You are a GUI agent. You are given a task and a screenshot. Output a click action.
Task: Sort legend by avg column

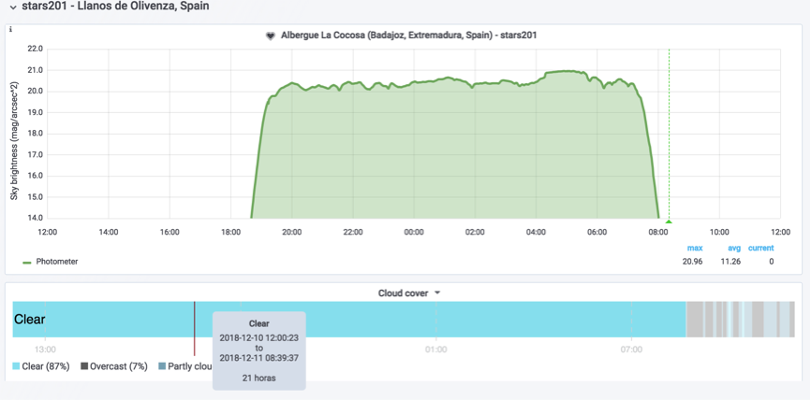point(734,249)
